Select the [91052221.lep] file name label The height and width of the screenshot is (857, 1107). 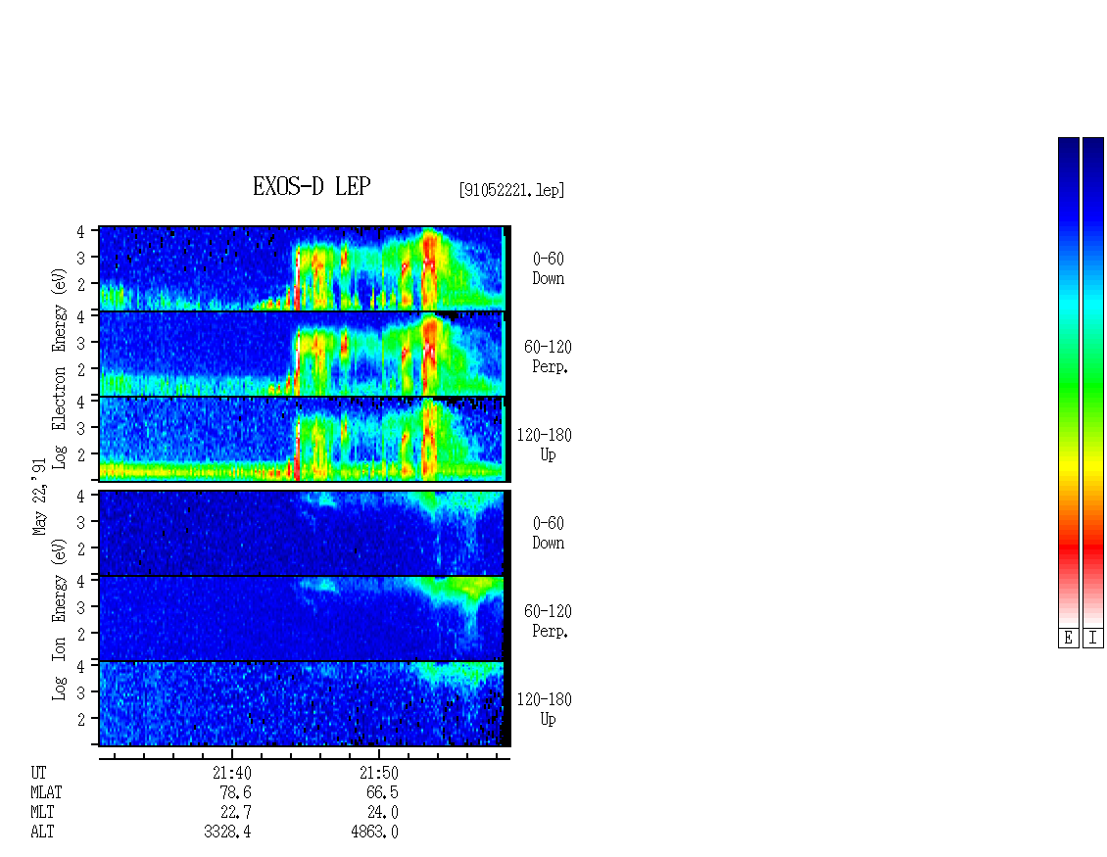(511, 190)
